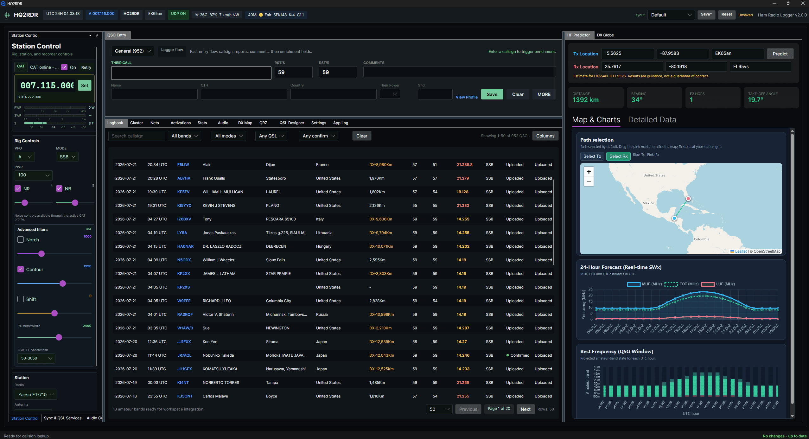
Task: Click the blue Tx marker on the map
Action: click(674, 218)
